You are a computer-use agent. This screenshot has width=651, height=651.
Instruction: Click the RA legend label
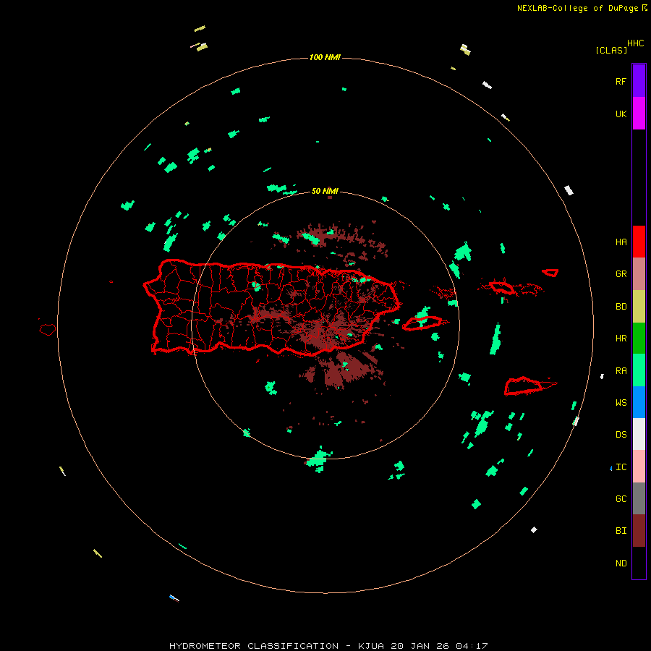pos(621,371)
